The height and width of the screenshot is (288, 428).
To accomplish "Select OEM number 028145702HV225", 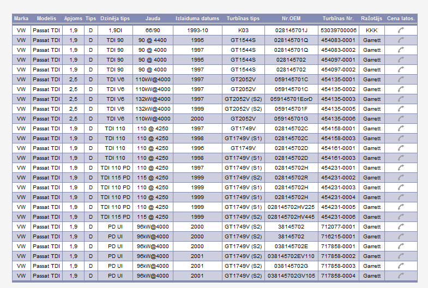I will coord(291,207).
